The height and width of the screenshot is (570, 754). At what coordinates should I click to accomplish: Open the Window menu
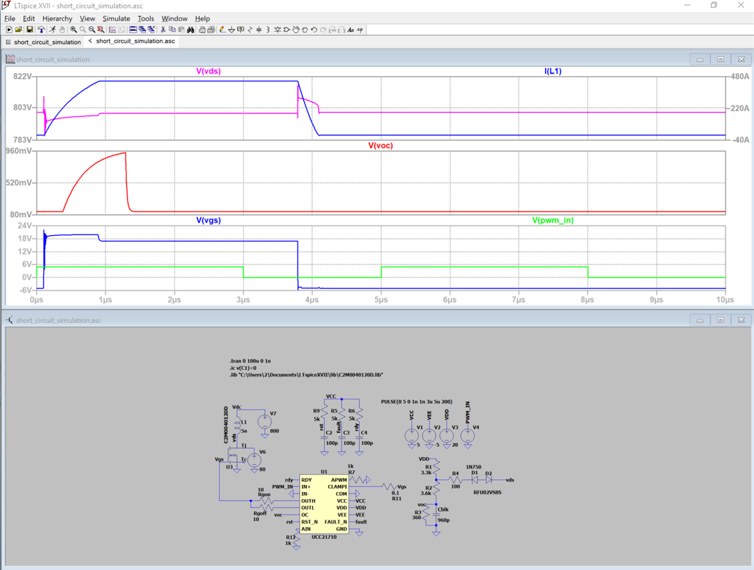(174, 18)
